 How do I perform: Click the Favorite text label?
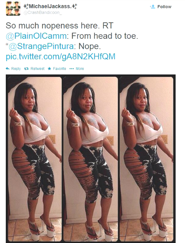59,68
